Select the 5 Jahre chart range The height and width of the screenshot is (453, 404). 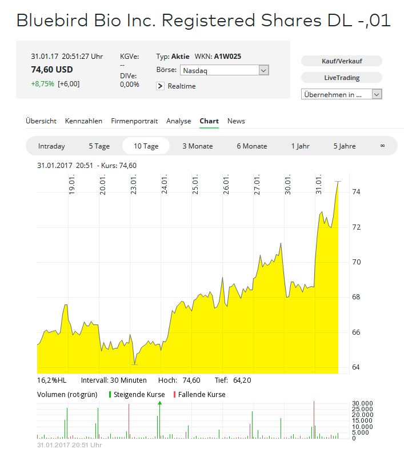[345, 146]
